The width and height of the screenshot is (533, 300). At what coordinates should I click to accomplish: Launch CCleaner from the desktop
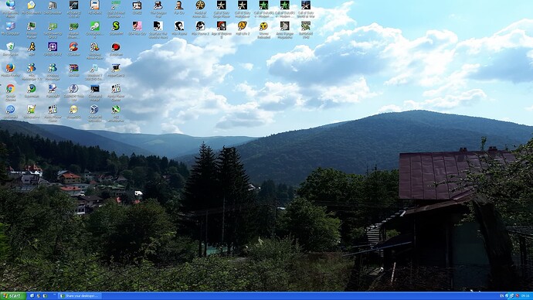73,47
